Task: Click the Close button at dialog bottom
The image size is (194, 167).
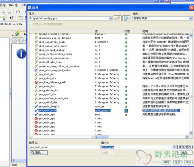Action: [x=188, y=162]
